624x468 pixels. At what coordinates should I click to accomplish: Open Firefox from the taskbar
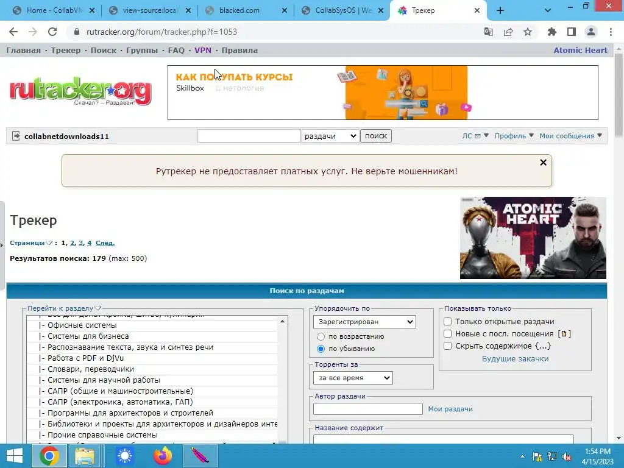point(163,456)
